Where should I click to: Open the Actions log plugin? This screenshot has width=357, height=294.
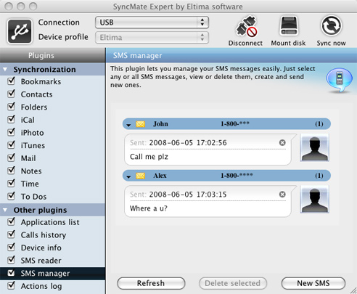coord(41,286)
